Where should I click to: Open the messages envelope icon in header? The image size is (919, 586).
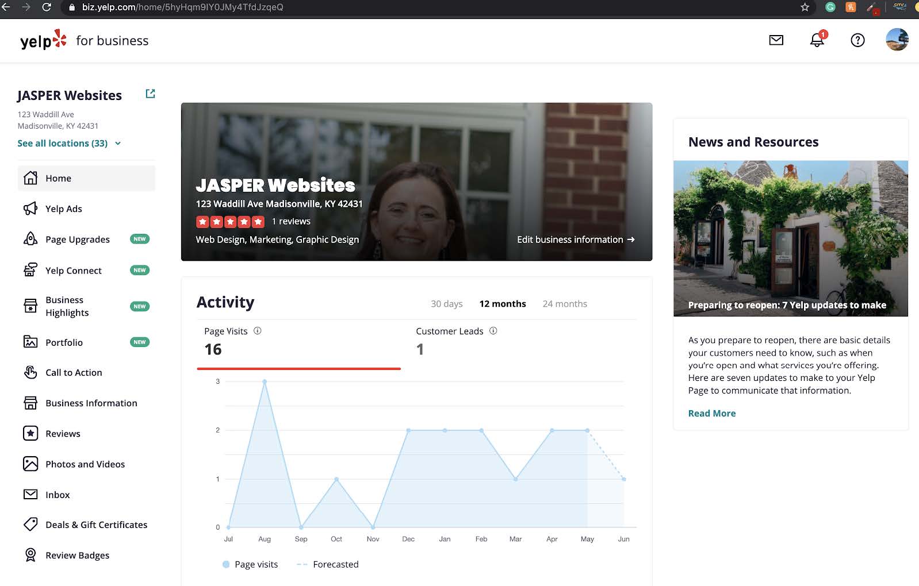click(776, 40)
